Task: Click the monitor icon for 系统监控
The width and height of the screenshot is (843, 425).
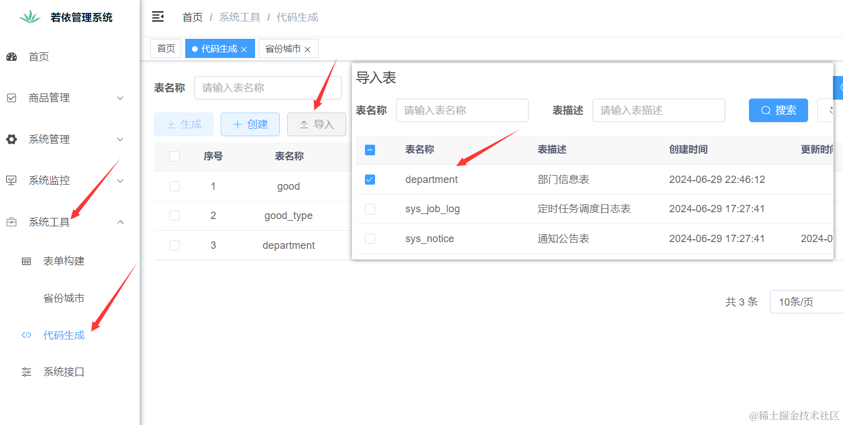Action: 11,180
